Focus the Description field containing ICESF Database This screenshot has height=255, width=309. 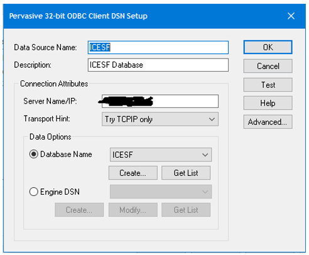(x=158, y=65)
